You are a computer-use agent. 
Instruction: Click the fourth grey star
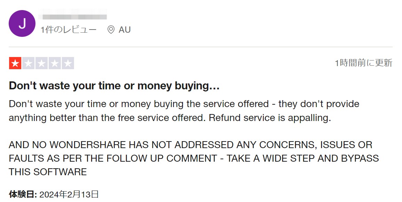[55, 63]
